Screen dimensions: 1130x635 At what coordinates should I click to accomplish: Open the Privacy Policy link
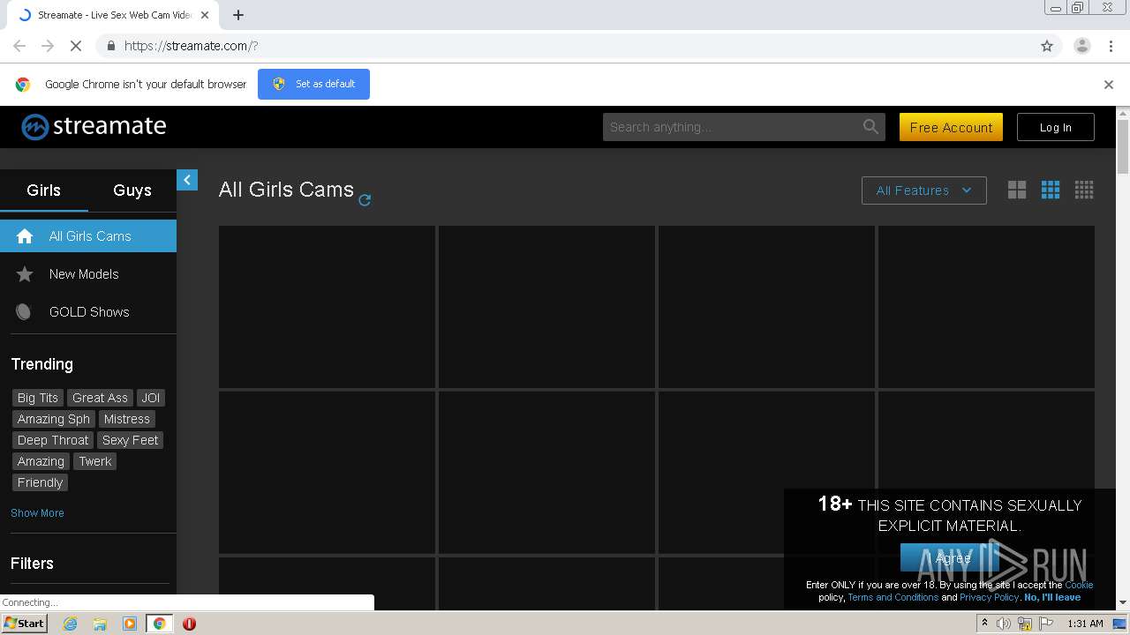[x=989, y=597]
